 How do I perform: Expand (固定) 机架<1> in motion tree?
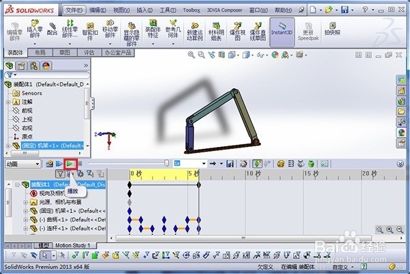pos(26,210)
